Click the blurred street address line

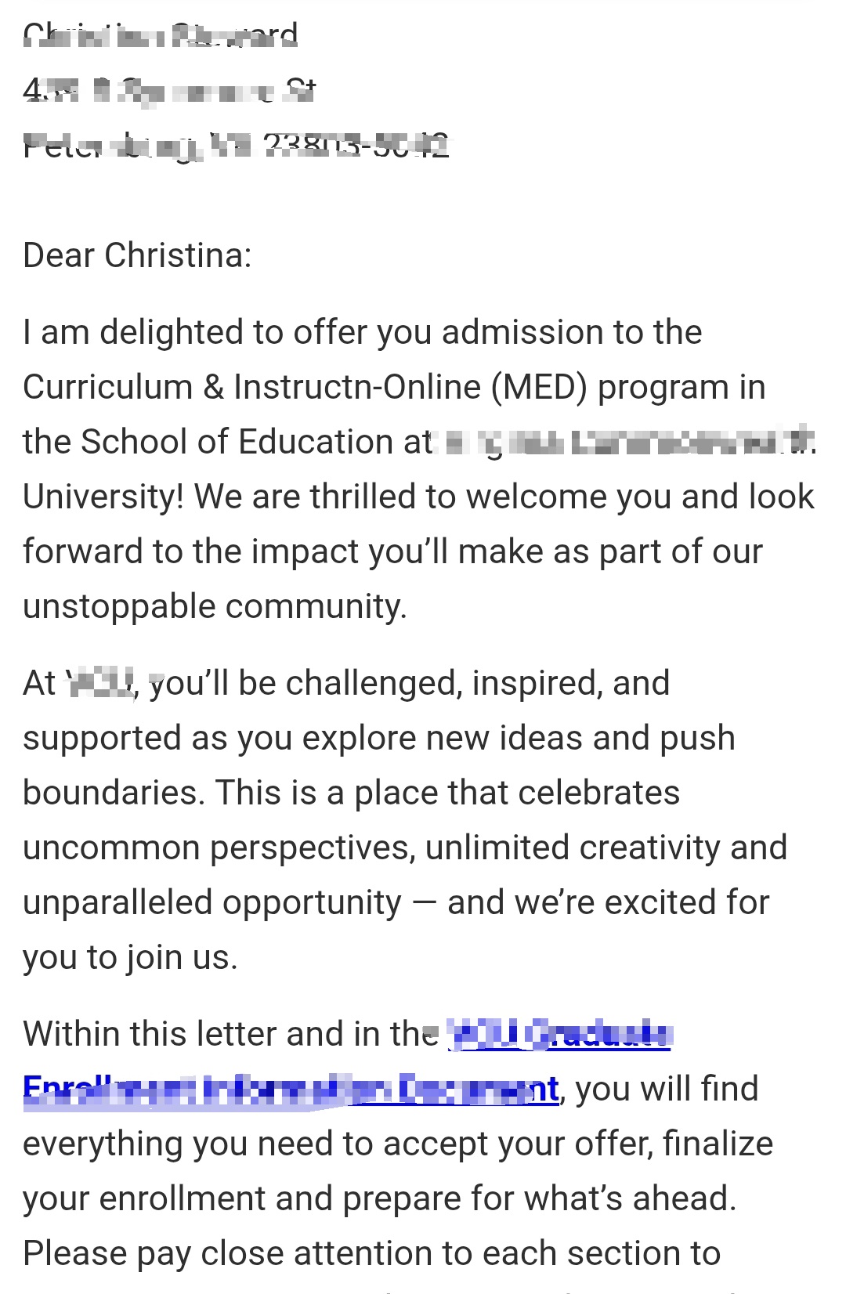coord(169,91)
